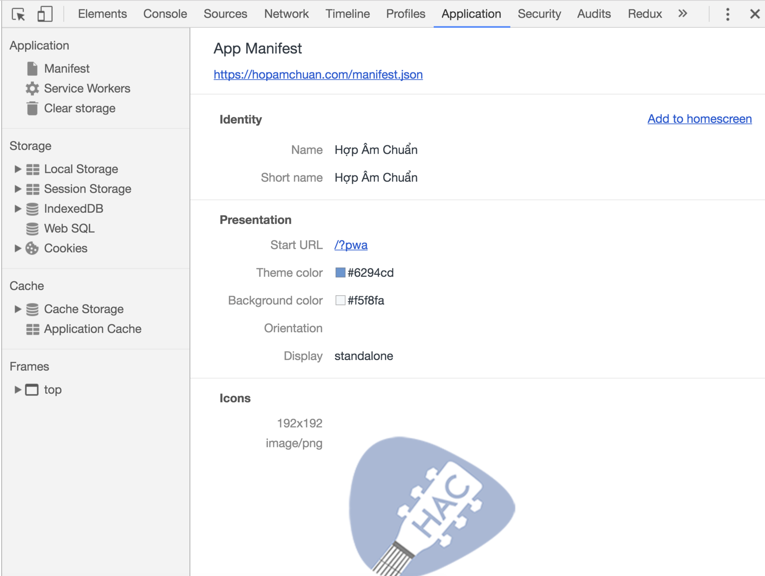Open the DevTools three-dot customize menu
This screenshot has width=765, height=576.
(x=727, y=14)
